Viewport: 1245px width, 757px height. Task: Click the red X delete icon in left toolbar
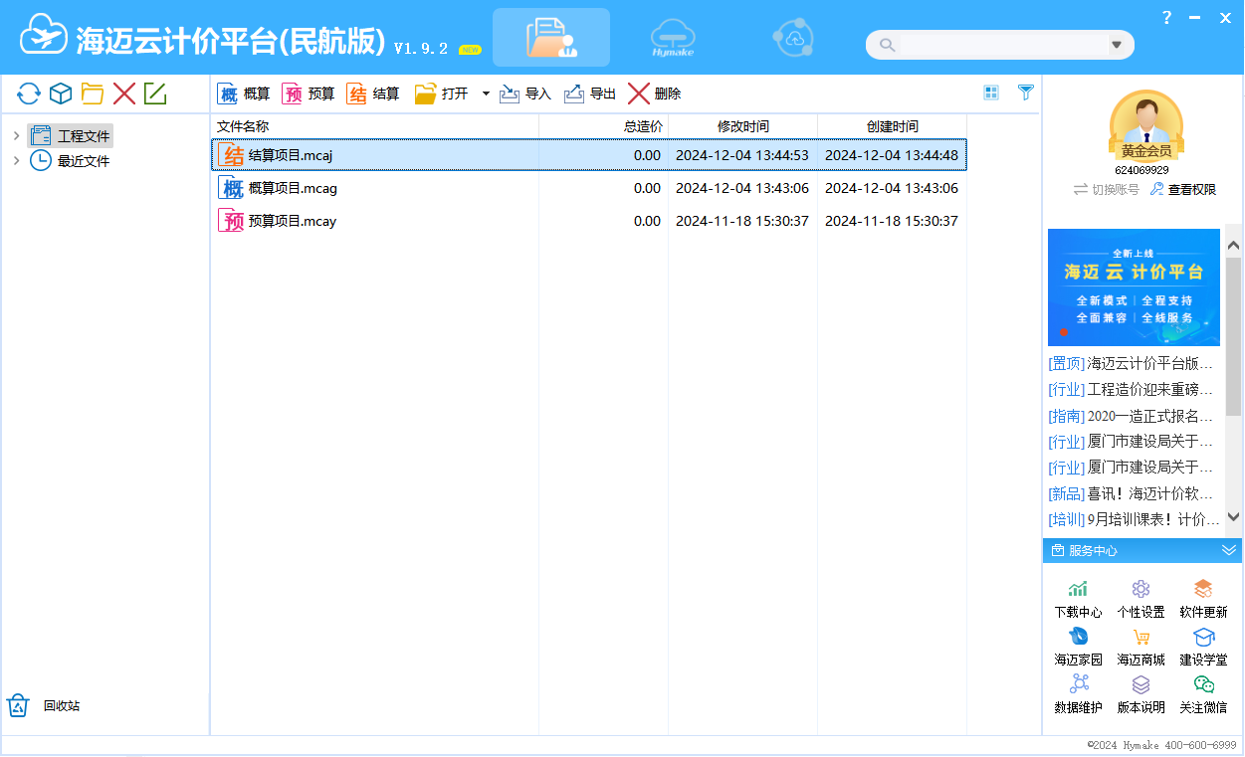pos(124,95)
